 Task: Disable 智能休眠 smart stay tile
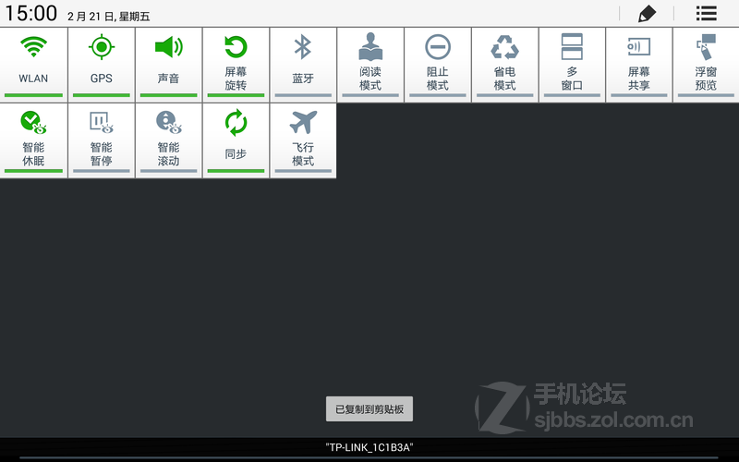pos(33,140)
